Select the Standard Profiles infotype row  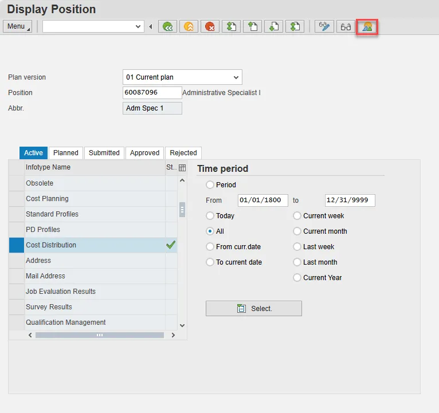[95, 214]
